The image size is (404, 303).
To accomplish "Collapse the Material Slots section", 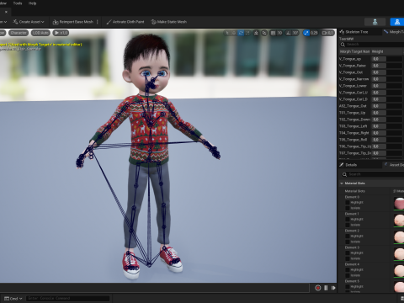I will pyautogui.click(x=342, y=183).
